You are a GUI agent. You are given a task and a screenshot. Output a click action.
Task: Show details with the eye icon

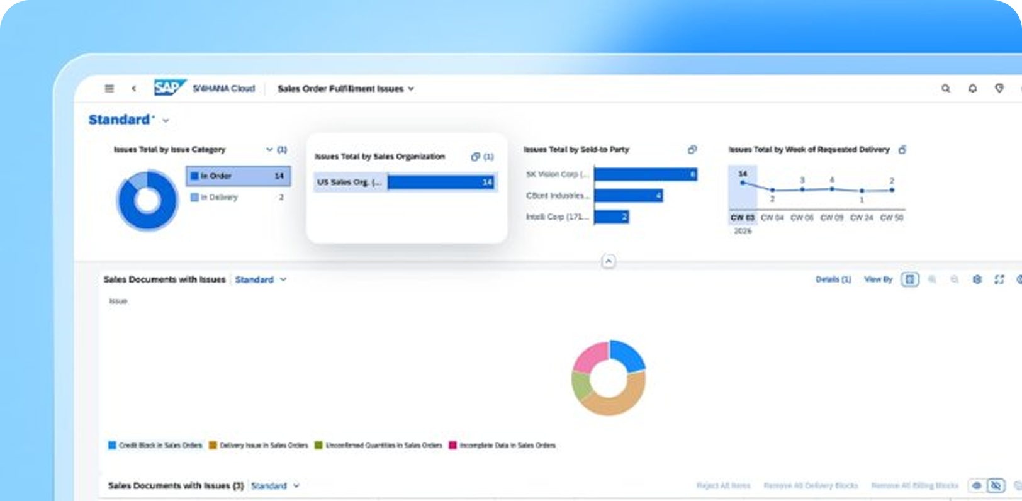[977, 486]
